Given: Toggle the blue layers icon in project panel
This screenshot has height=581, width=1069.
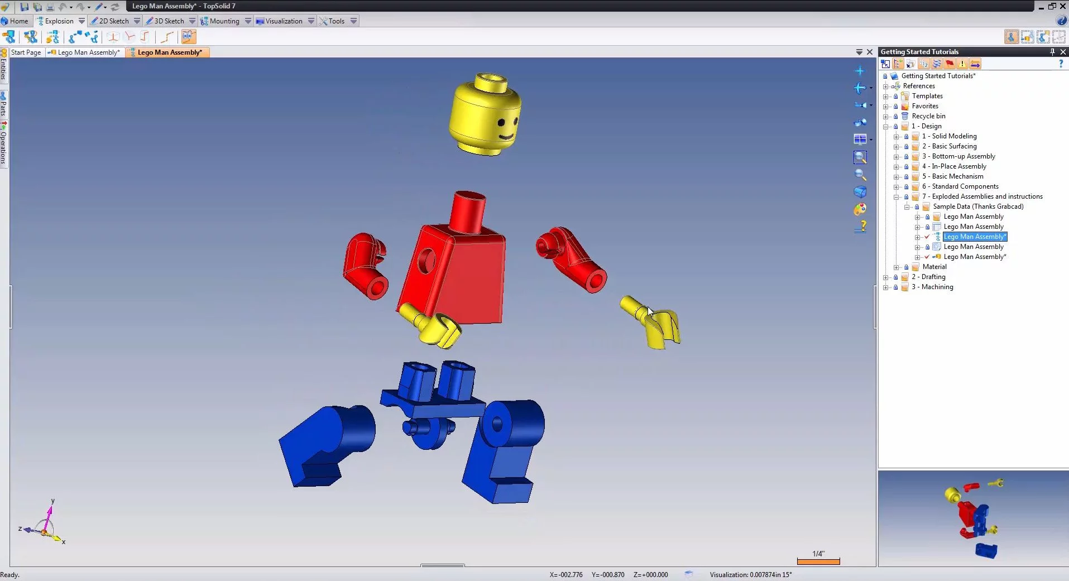Looking at the screenshot, I should (937, 64).
